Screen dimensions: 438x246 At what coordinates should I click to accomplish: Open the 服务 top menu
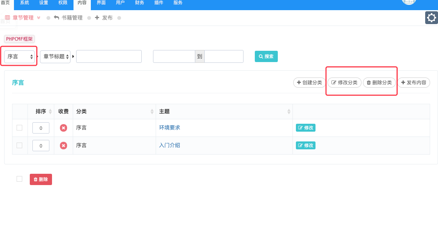pyautogui.click(x=178, y=3)
